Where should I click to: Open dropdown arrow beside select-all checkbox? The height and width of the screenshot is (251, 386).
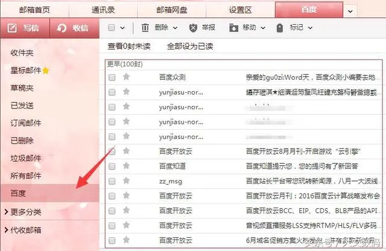[122, 28]
